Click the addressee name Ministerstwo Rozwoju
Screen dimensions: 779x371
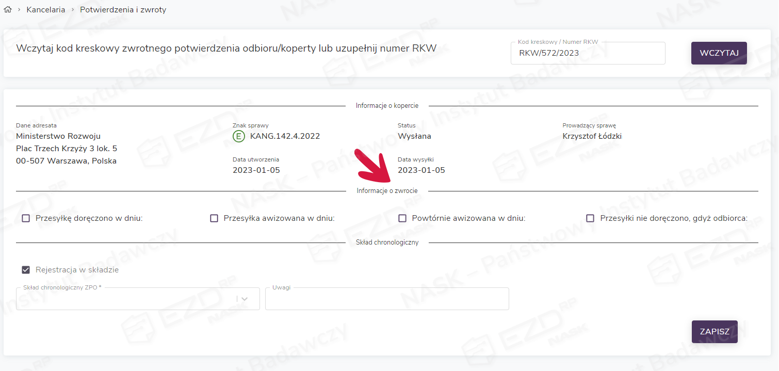58,136
